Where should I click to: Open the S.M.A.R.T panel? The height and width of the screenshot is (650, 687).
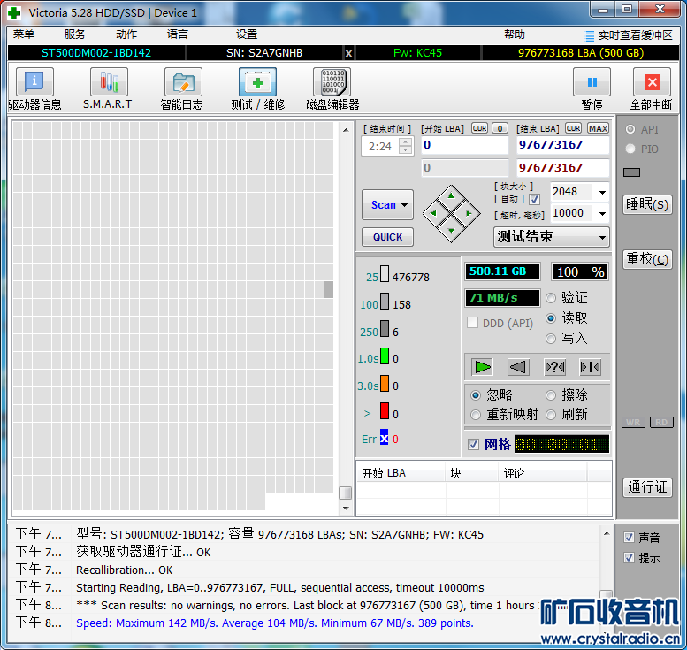click(108, 83)
